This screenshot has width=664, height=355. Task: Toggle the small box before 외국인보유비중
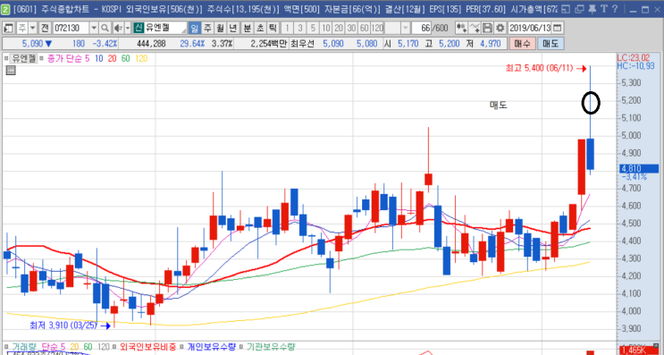coord(115,347)
